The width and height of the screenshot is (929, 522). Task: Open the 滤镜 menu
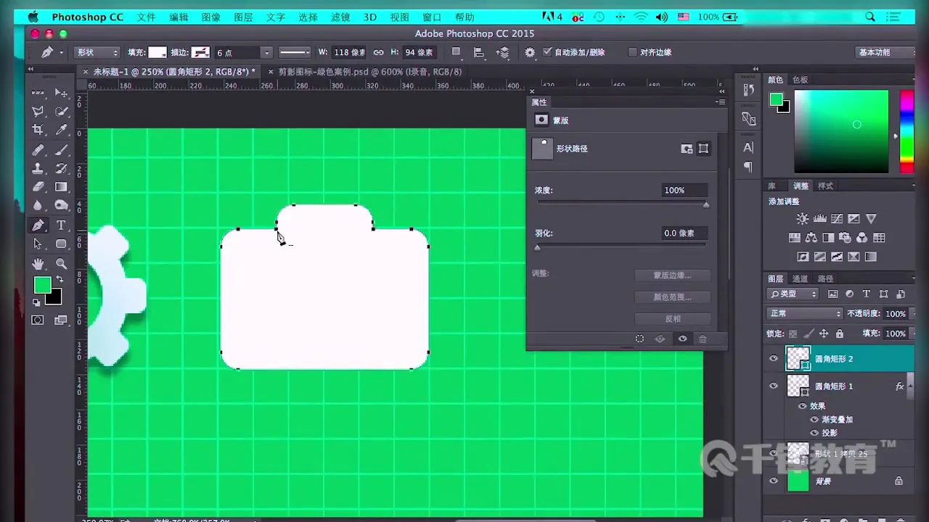click(x=340, y=17)
